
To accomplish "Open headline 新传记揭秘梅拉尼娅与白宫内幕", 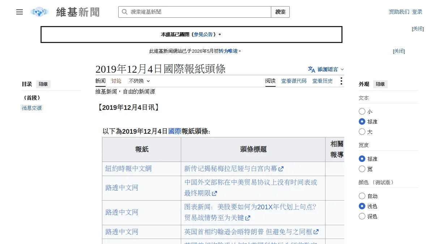I will [x=231, y=168].
